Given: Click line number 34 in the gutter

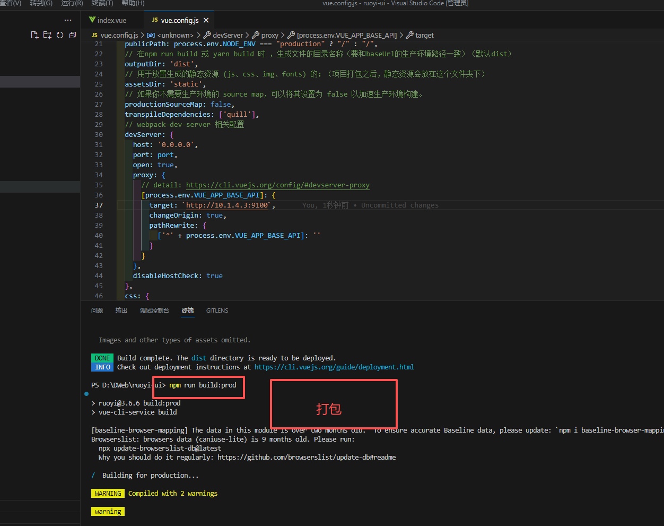Looking at the screenshot, I should 99,175.
